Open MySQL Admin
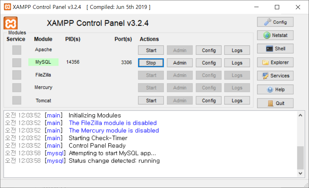Image resolution: width=309 pixels, height=188 pixels. click(180, 63)
